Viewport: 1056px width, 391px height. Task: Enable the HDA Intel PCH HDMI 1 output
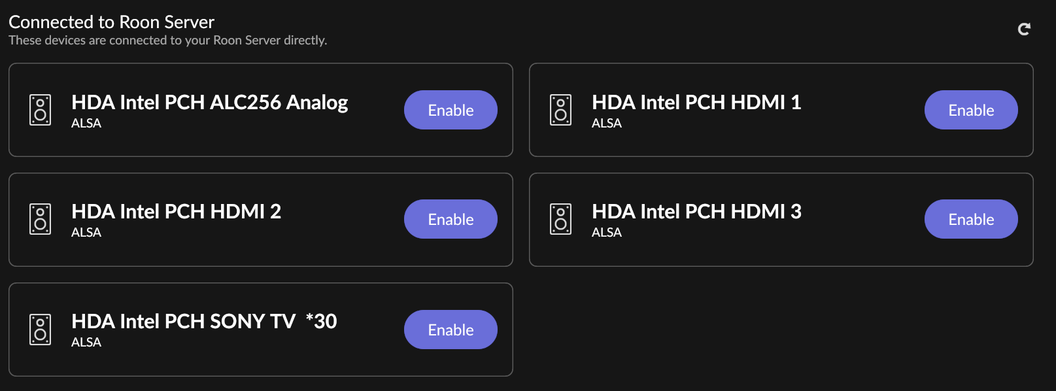pos(971,110)
